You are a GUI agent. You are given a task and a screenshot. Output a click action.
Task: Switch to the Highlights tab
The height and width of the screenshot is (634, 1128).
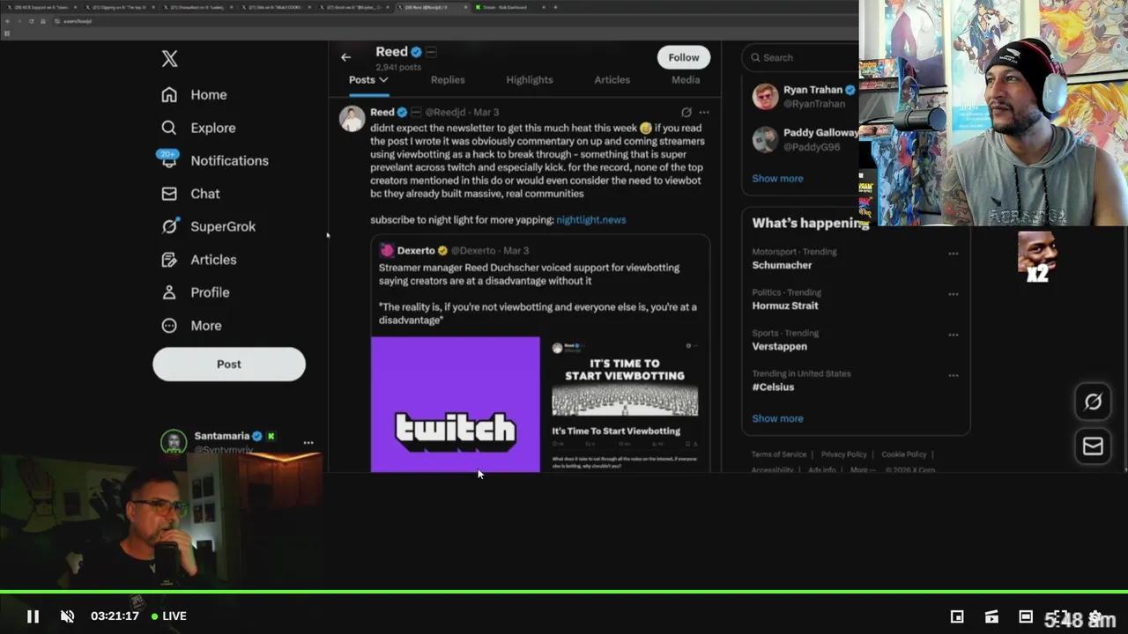[x=530, y=79]
